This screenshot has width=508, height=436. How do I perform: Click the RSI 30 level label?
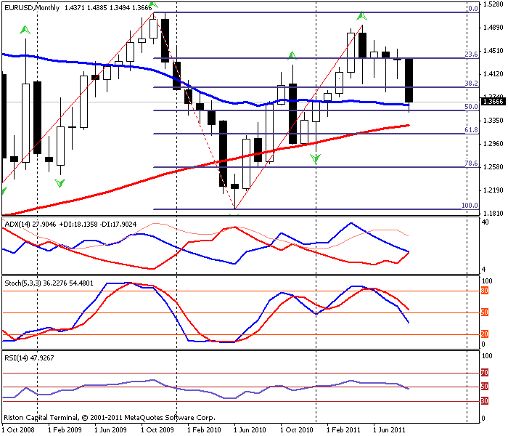[x=485, y=401]
